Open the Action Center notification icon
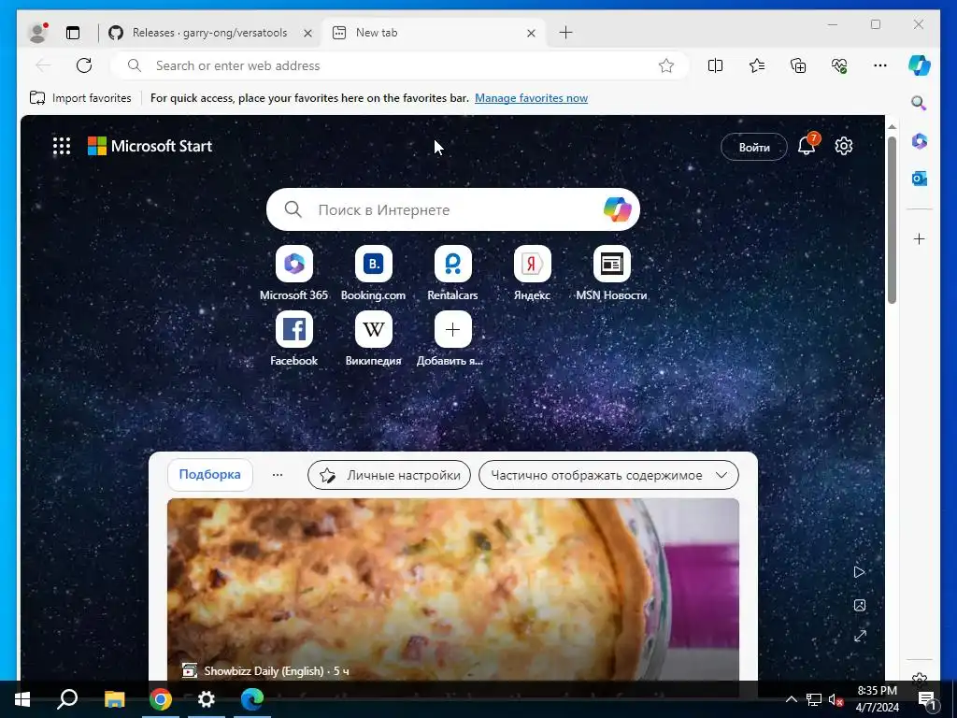The image size is (957, 718). pyautogui.click(x=926, y=699)
